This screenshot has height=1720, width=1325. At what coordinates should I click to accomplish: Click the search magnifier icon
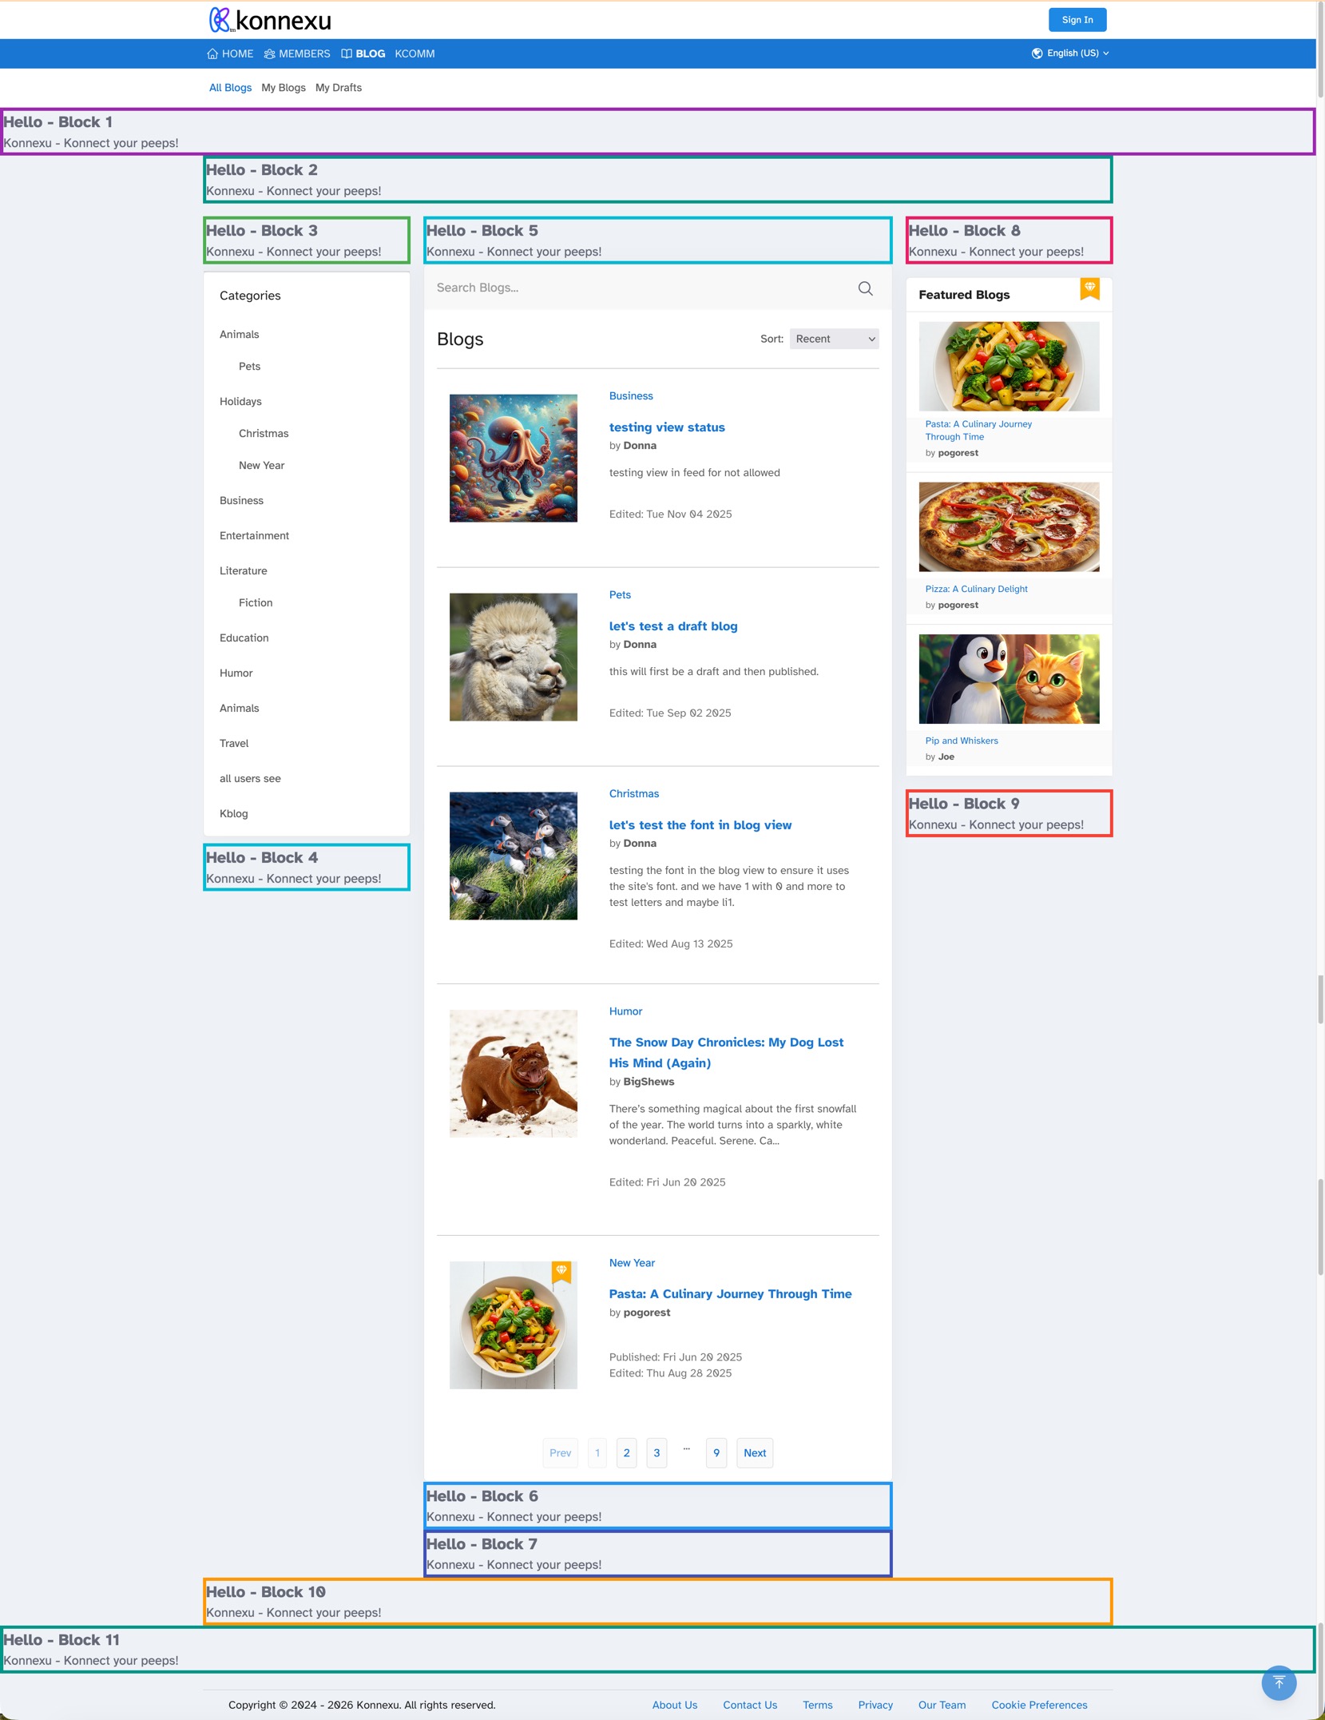865,288
